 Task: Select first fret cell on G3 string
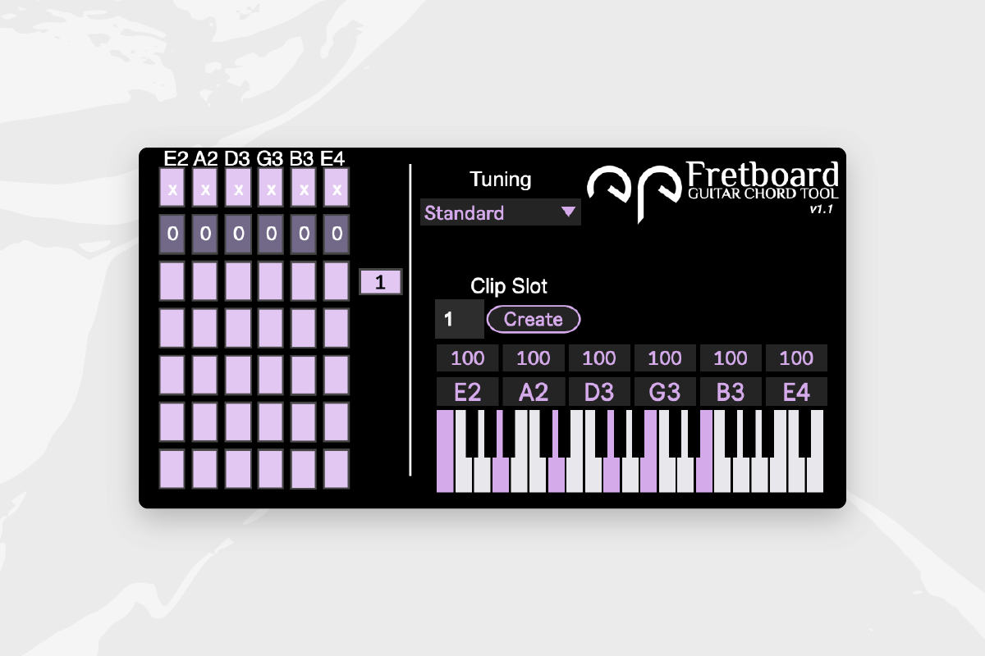point(271,281)
